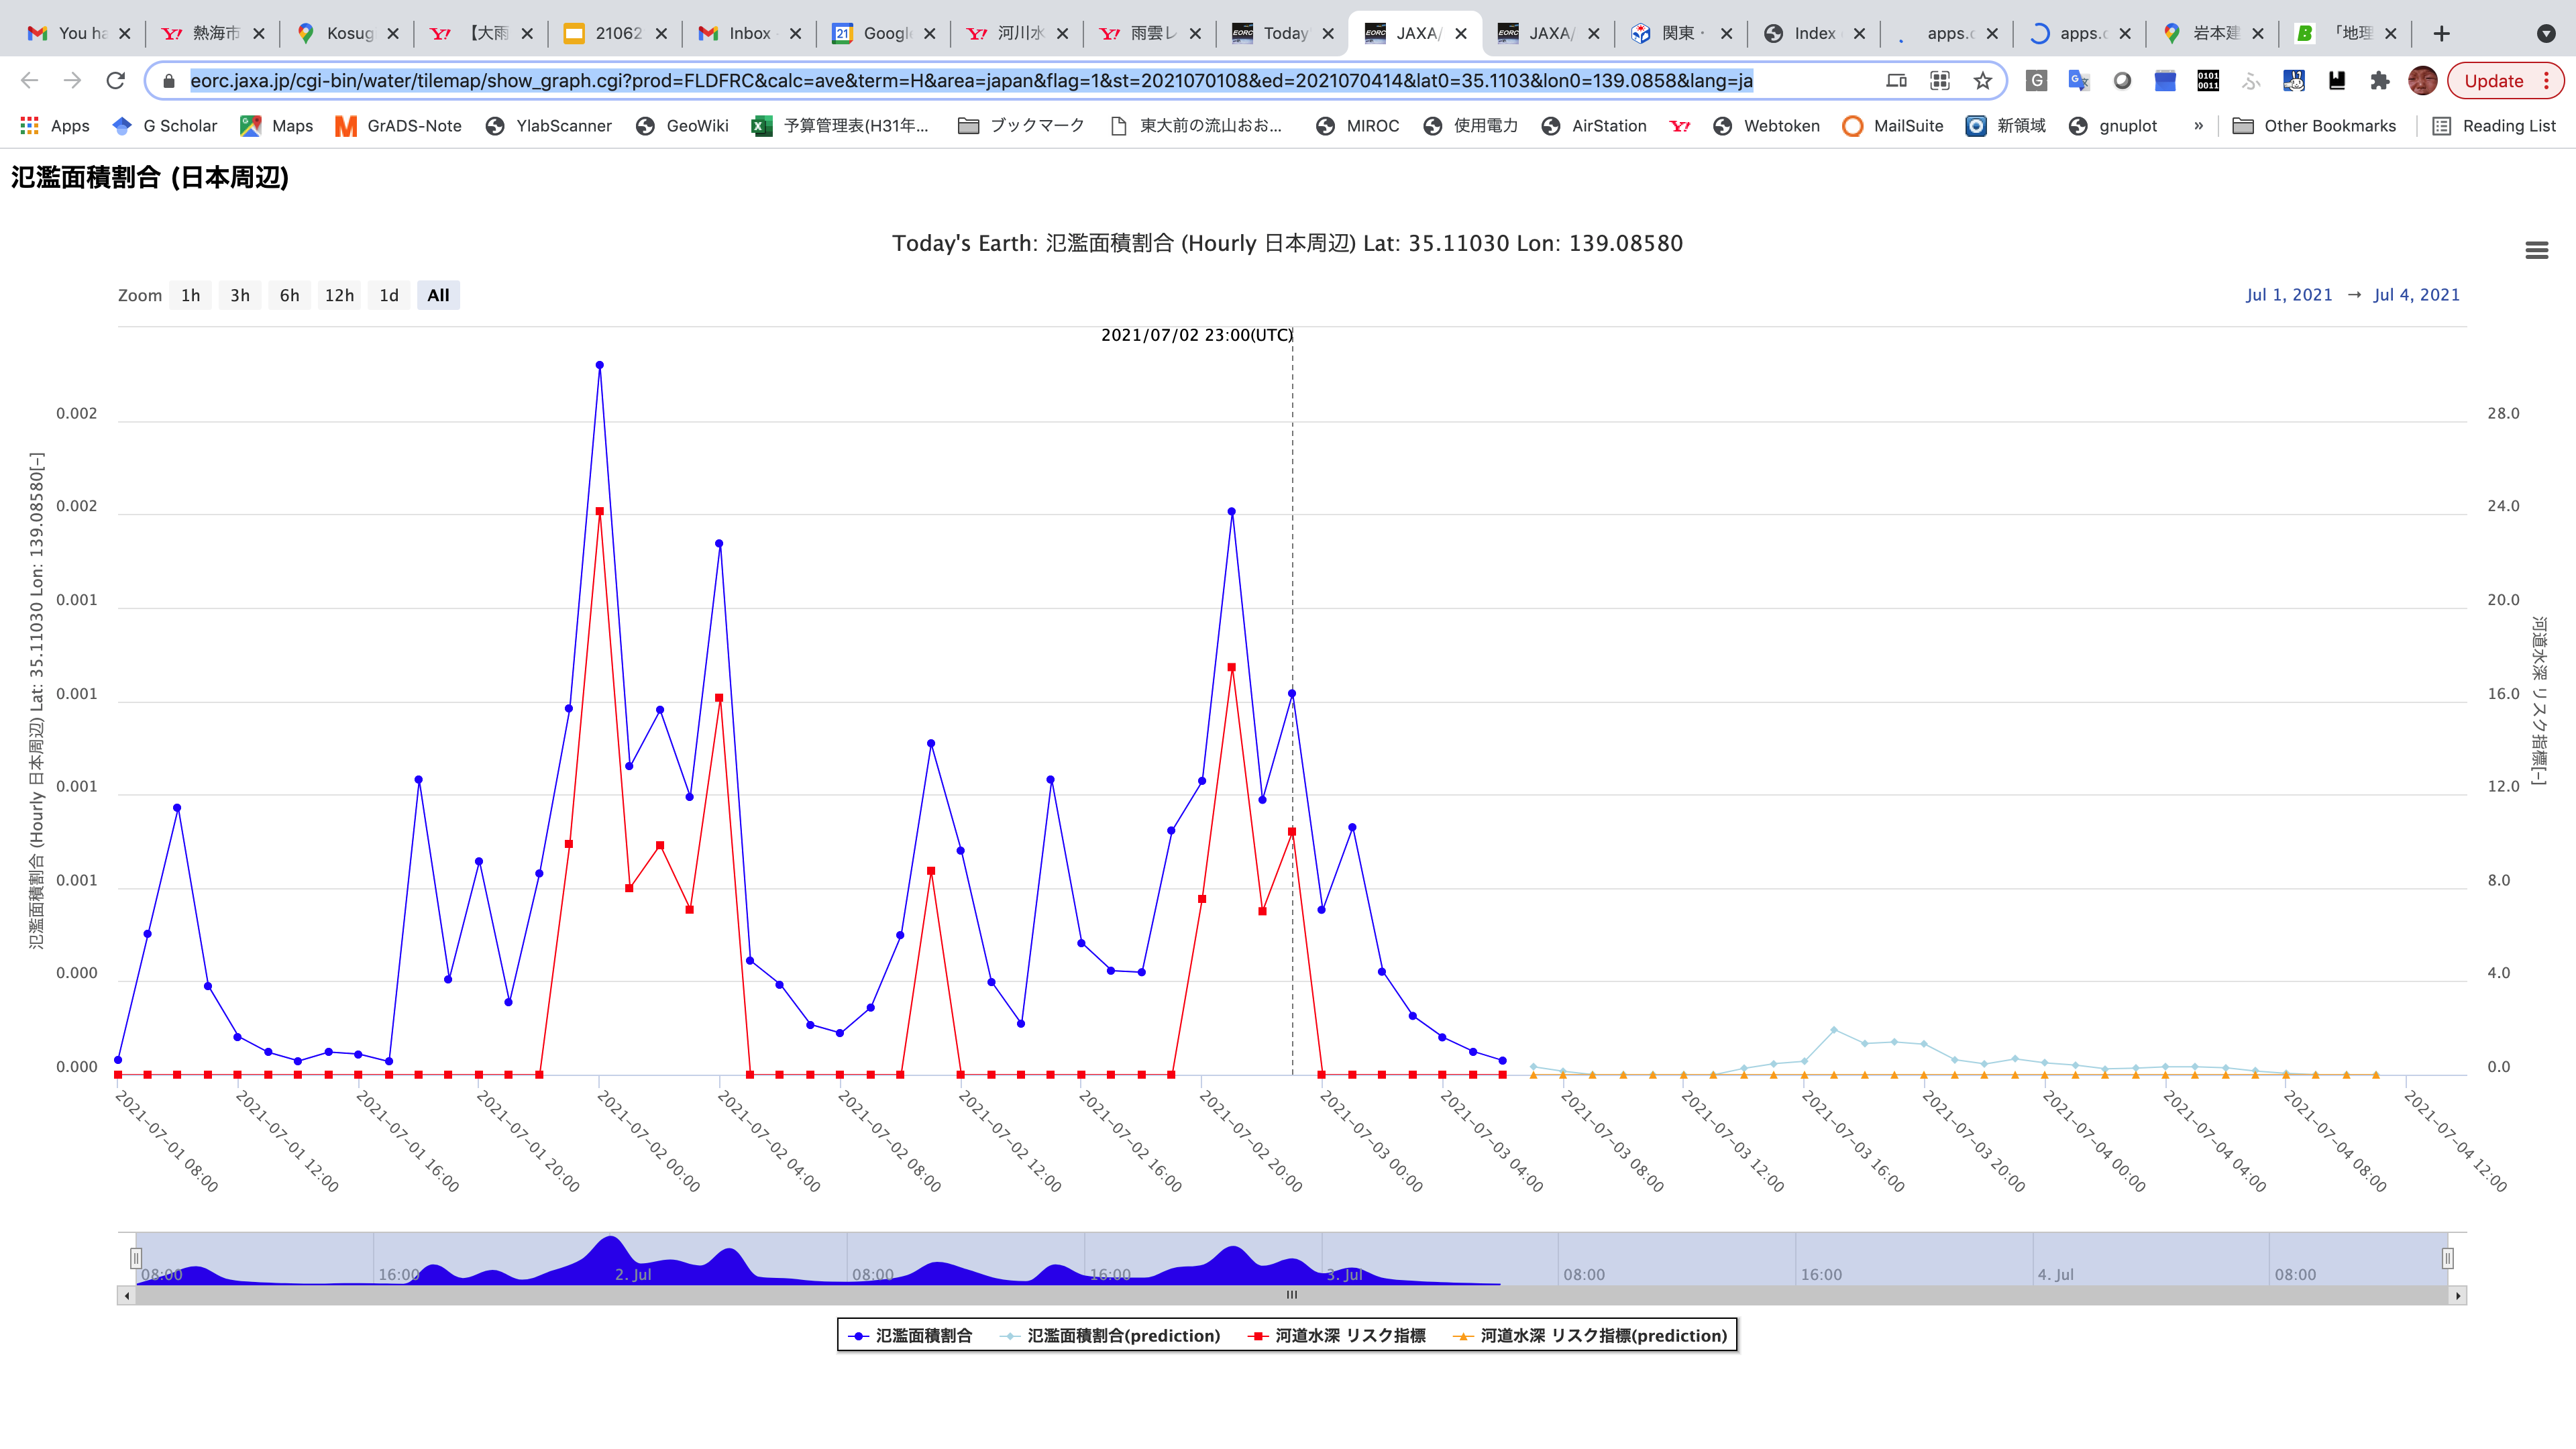Open the Reading List panel
Screen dimensions: 2576x1449
coord(2494,126)
